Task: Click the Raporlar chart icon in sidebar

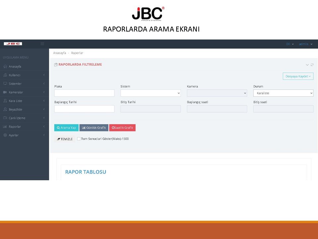Action: tap(5, 127)
